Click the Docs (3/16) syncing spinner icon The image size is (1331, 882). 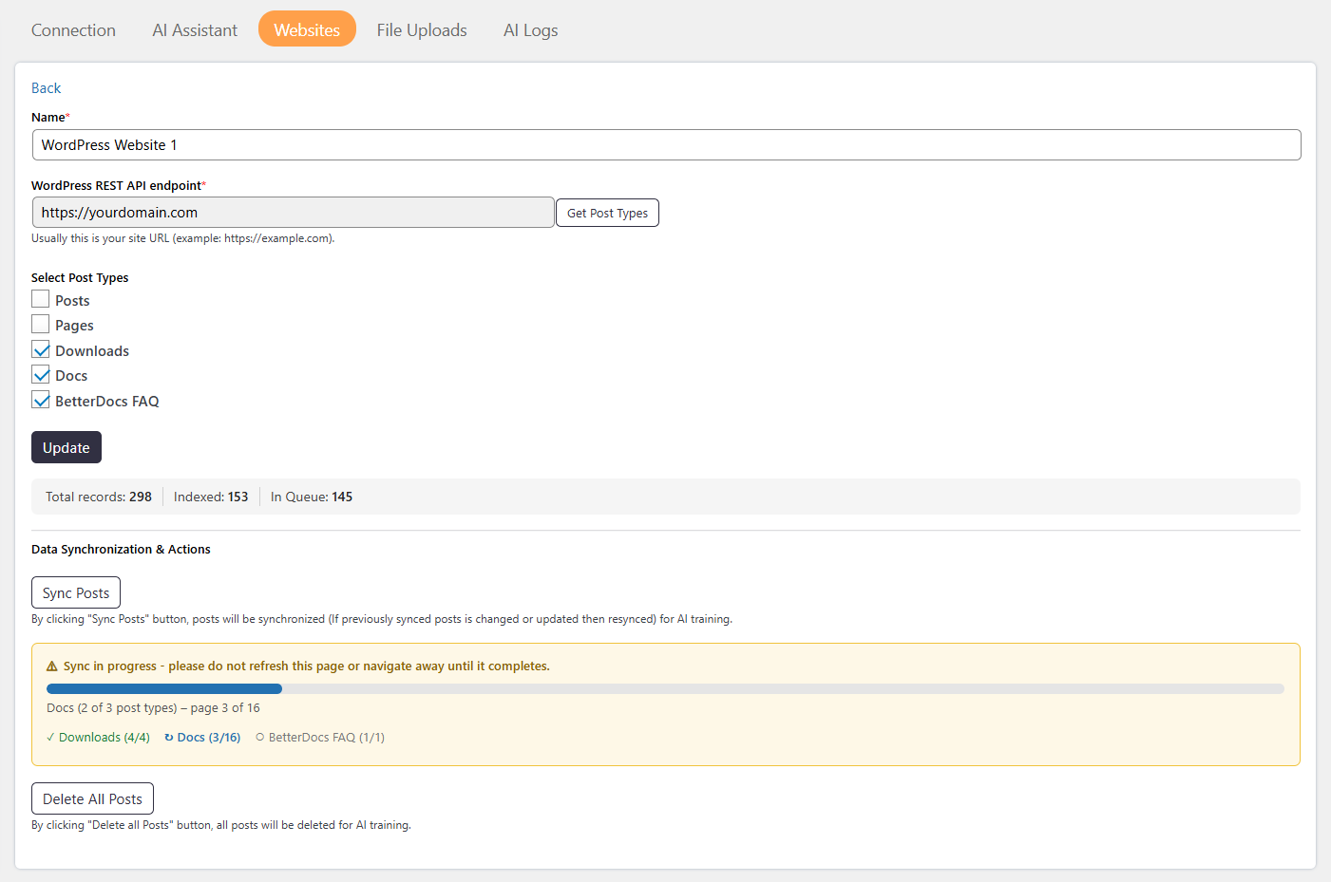pyautogui.click(x=169, y=738)
